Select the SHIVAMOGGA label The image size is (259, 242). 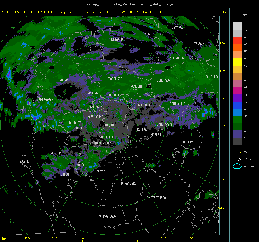(x=108, y=216)
